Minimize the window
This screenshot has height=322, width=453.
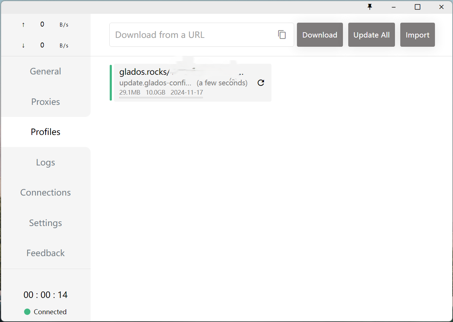pyautogui.click(x=394, y=7)
